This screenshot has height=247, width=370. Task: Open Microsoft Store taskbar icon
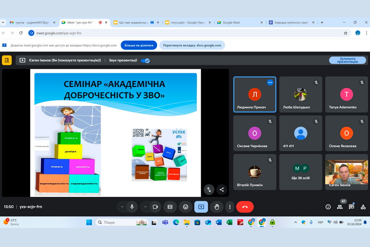[197, 222]
